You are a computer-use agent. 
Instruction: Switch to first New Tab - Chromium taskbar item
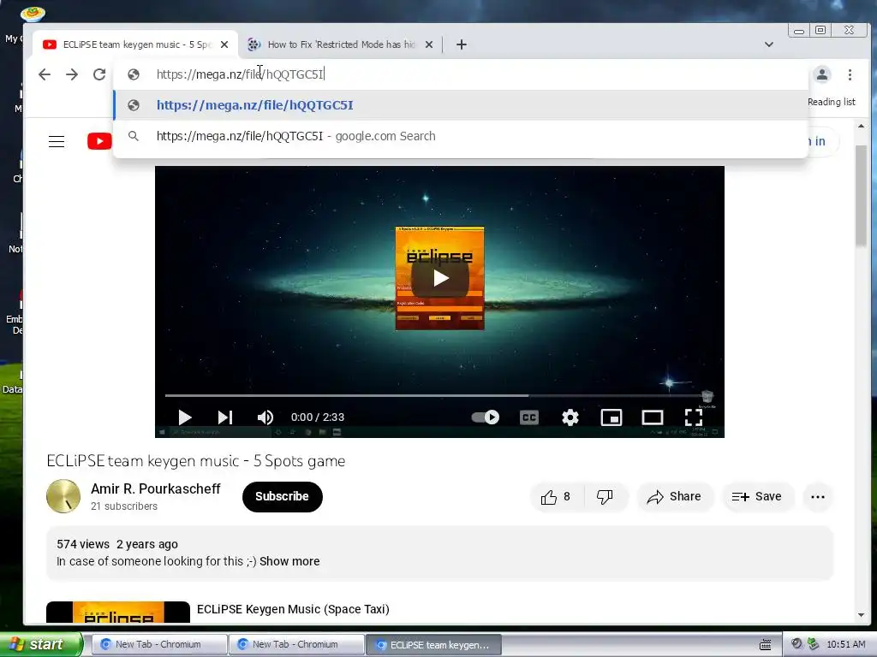pos(158,644)
